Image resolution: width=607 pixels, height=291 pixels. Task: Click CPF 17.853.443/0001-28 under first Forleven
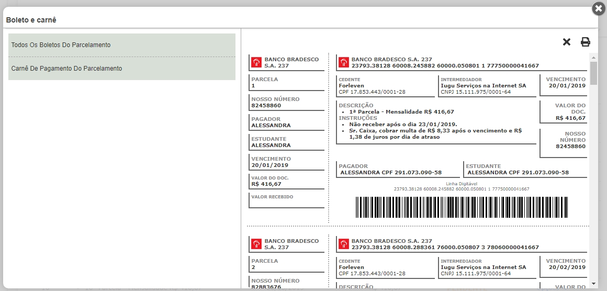372,92
